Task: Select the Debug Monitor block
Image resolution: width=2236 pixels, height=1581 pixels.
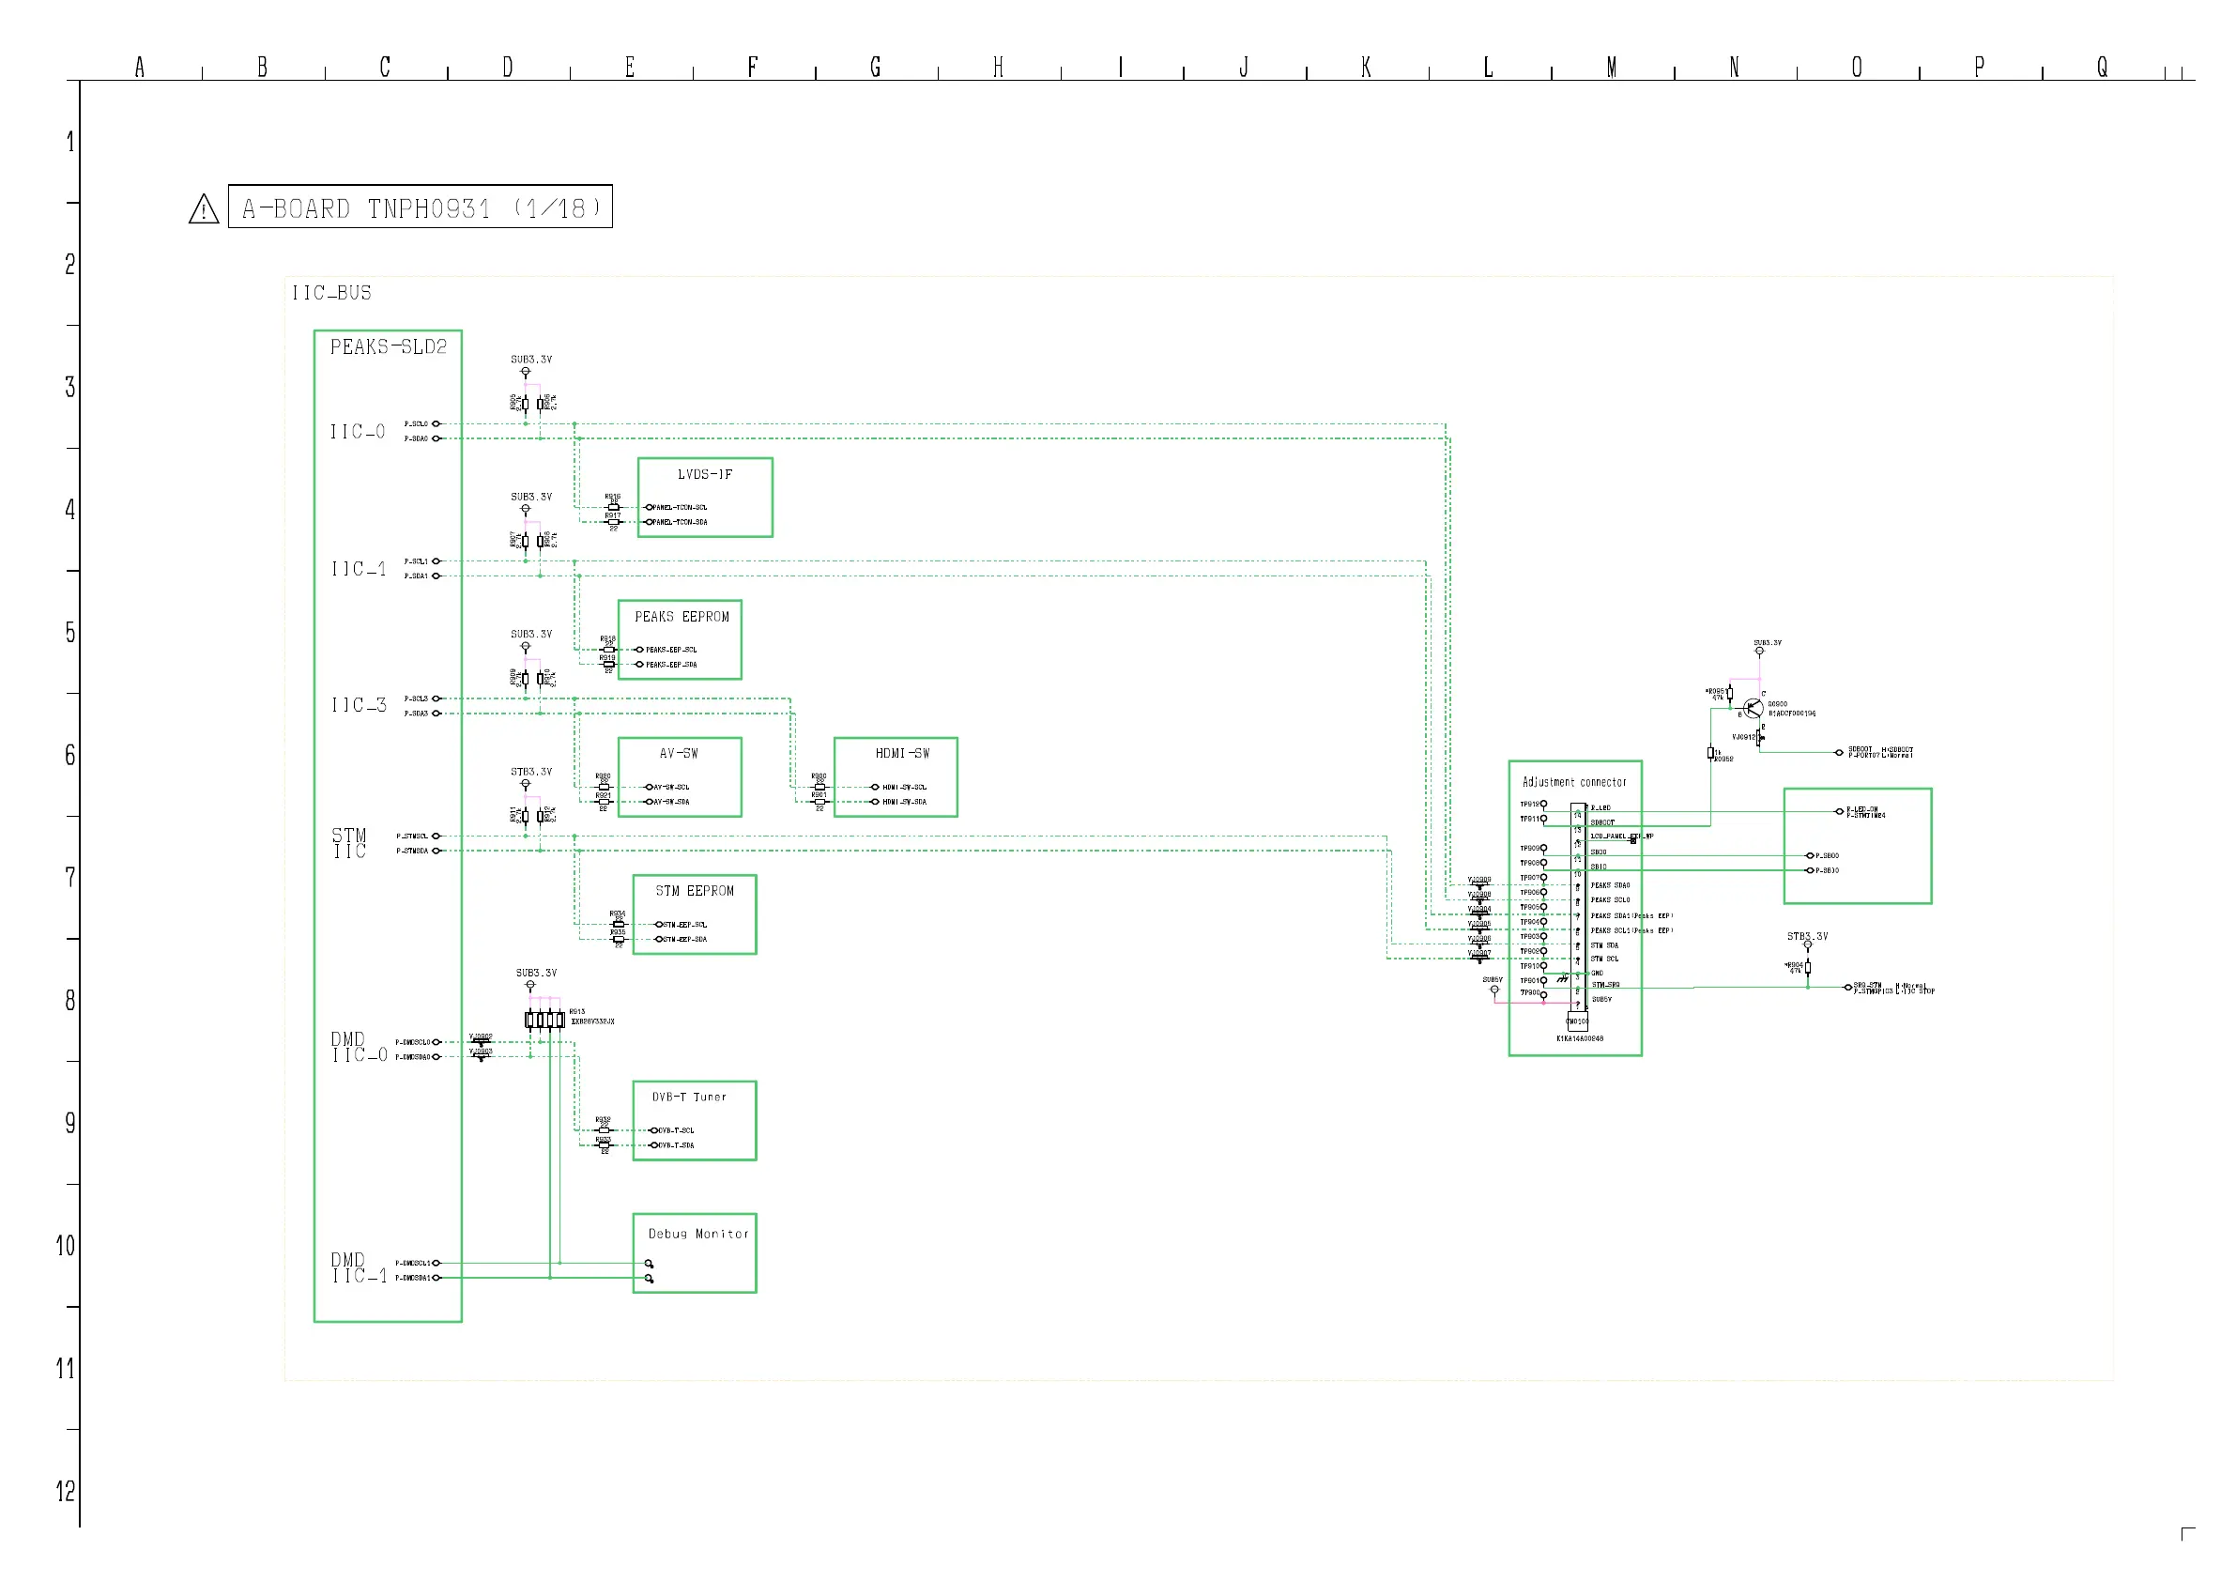Action: (695, 1252)
